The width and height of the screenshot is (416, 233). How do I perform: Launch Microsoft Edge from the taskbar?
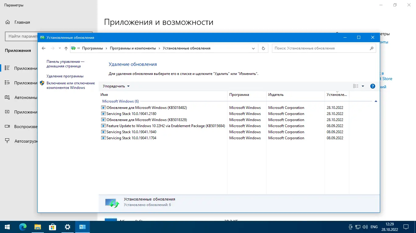[x=23, y=227]
